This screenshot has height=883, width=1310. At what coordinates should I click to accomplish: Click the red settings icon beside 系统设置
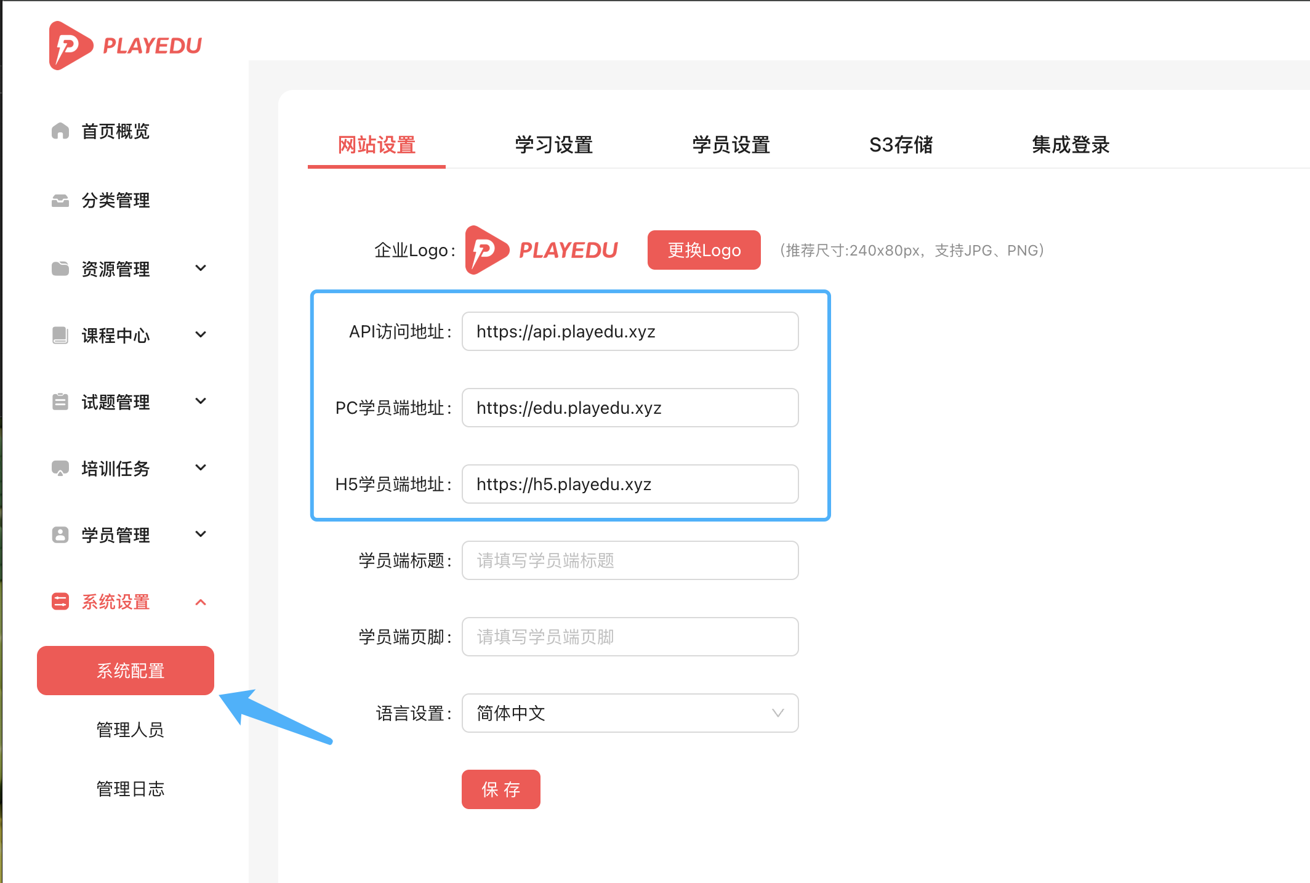(60, 602)
